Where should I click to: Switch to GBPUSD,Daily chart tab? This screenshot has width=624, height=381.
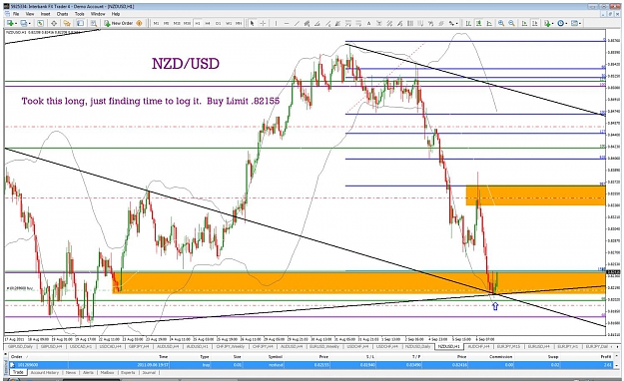tap(20, 346)
